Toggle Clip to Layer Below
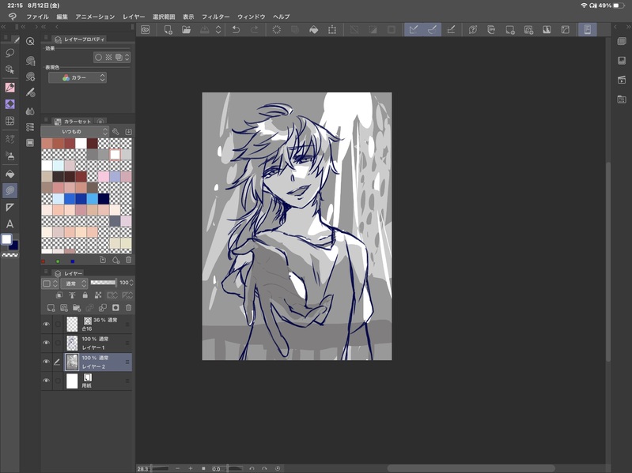Screen dimensions: 632x473 click(59, 295)
